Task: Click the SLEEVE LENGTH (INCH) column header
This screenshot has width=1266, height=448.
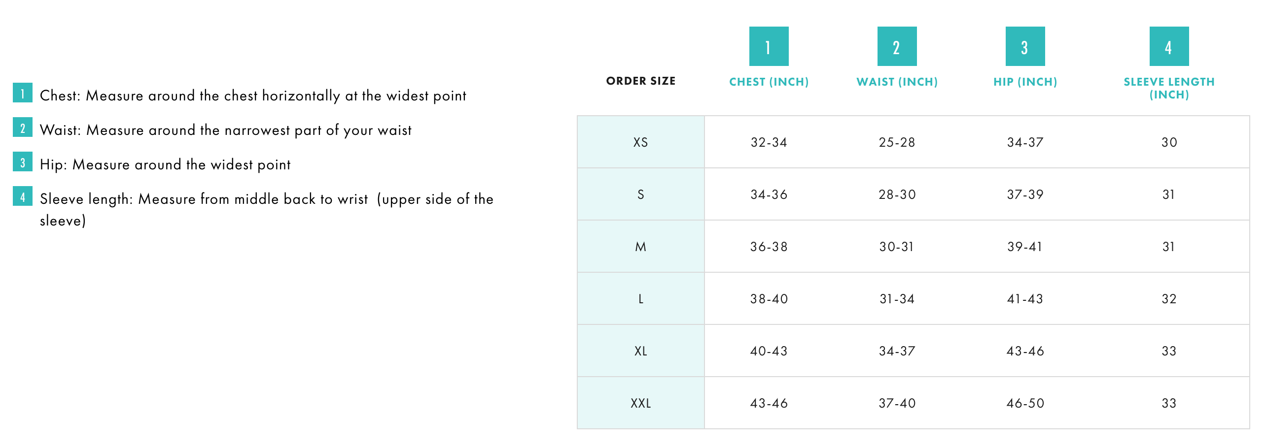Action: [x=1169, y=88]
